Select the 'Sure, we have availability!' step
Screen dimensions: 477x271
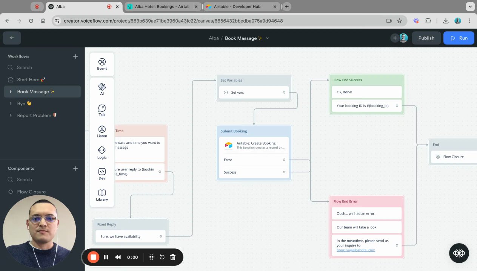[131, 236]
